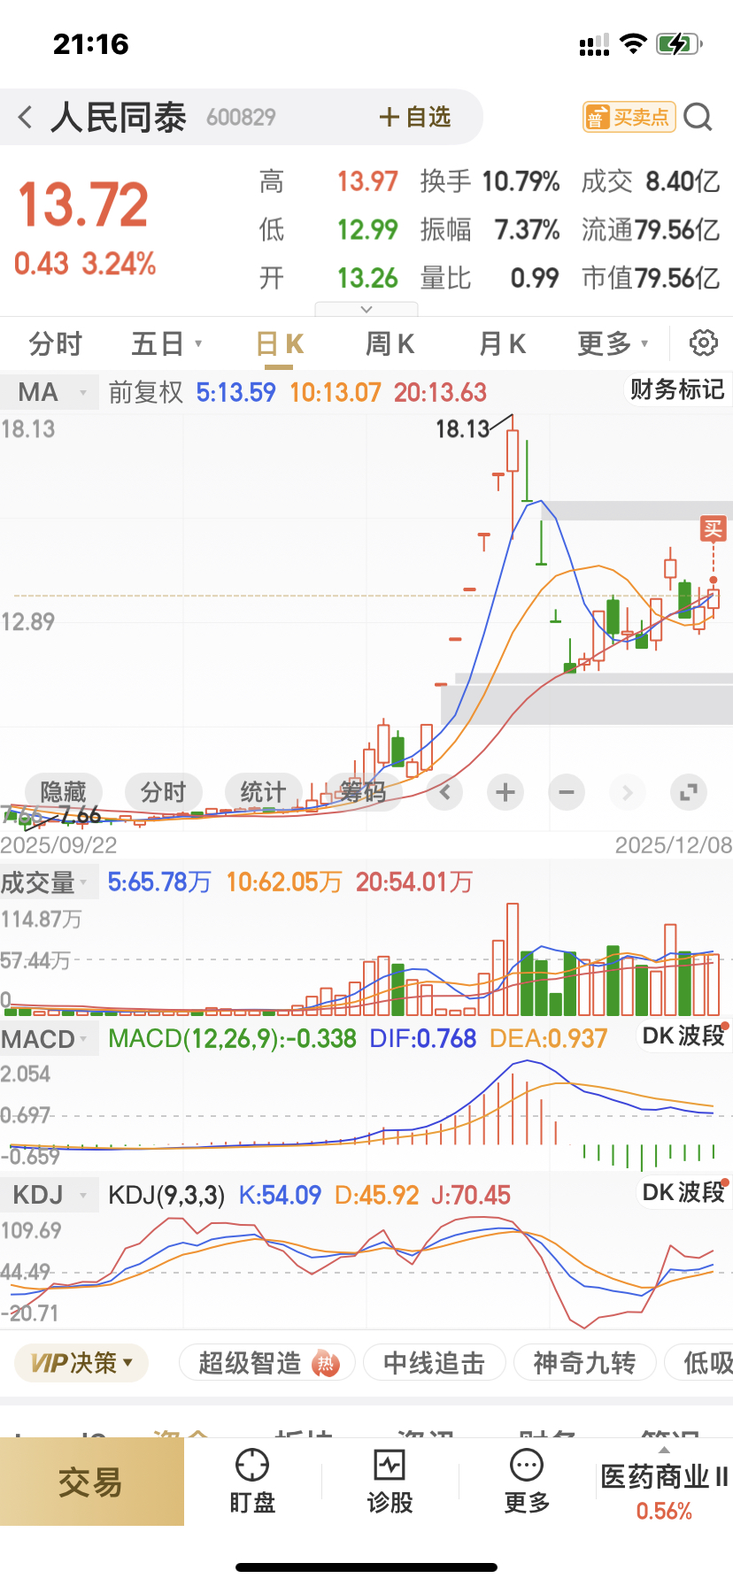Expand chart to fullscreen icon
The image size is (733, 1586).
[688, 792]
